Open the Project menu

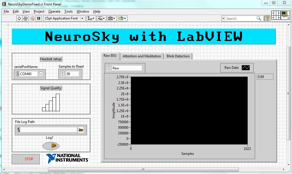(x=39, y=11)
